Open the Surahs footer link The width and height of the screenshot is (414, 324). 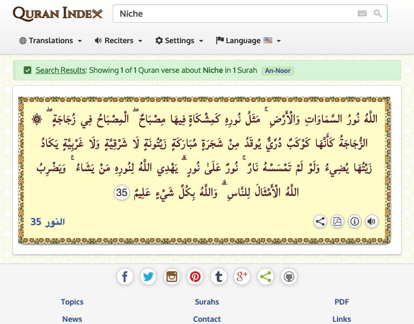(207, 302)
